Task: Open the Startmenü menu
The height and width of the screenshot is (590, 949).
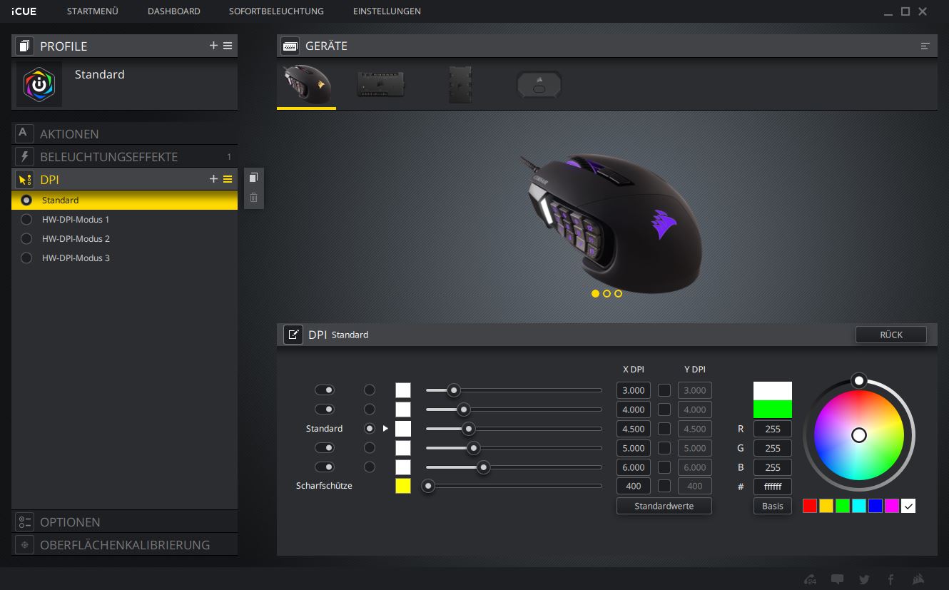Action: coord(93,11)
